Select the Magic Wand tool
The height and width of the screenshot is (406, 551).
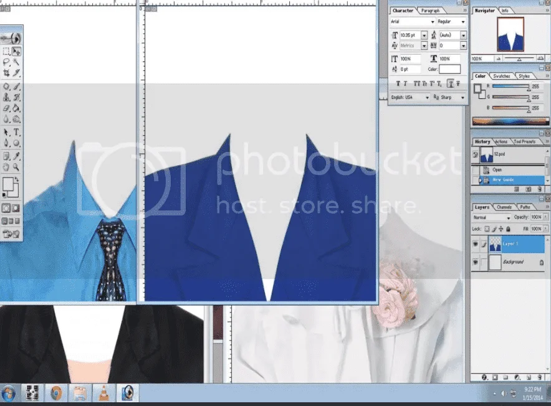pos(16,62)
